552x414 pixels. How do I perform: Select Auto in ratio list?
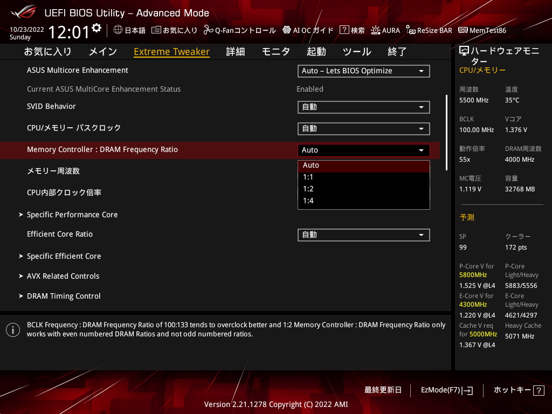click(x=364, y=165)
